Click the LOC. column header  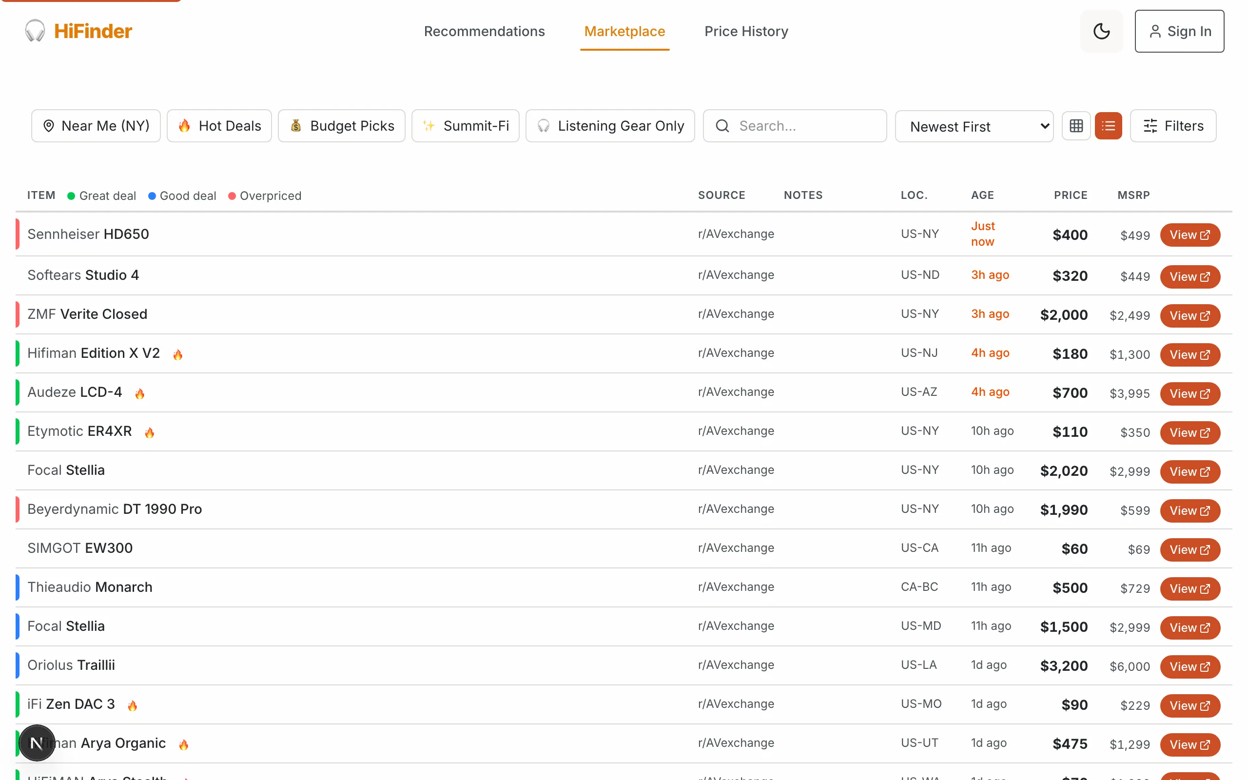[x=914, y=195]
